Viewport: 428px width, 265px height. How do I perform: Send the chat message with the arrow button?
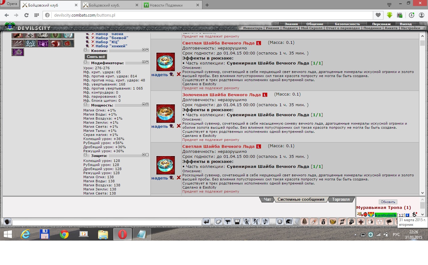(206, 222)
